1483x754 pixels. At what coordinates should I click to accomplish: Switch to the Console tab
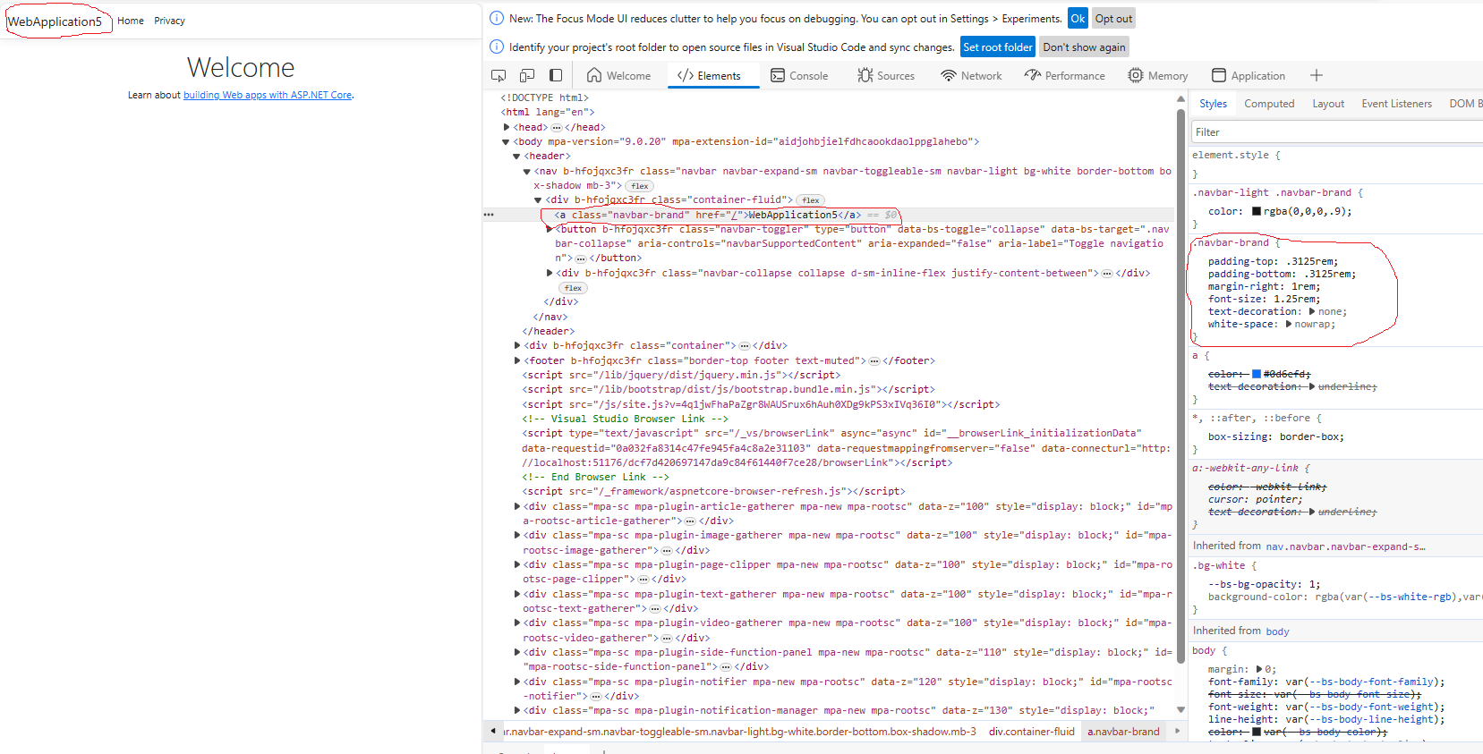coord(799,76)
